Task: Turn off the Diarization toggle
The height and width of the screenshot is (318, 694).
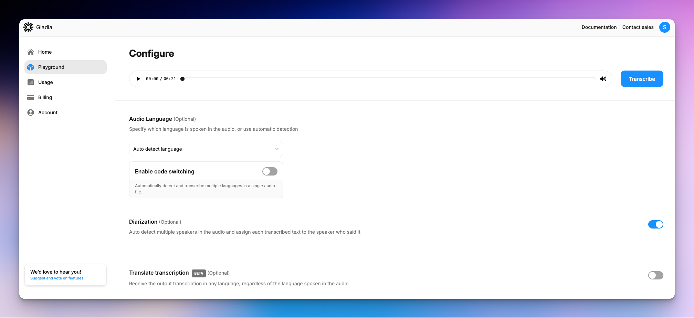Action: click(x=656, y=224)
